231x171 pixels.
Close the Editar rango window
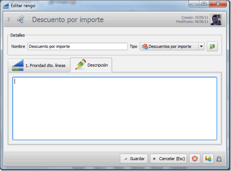[218, 4]
